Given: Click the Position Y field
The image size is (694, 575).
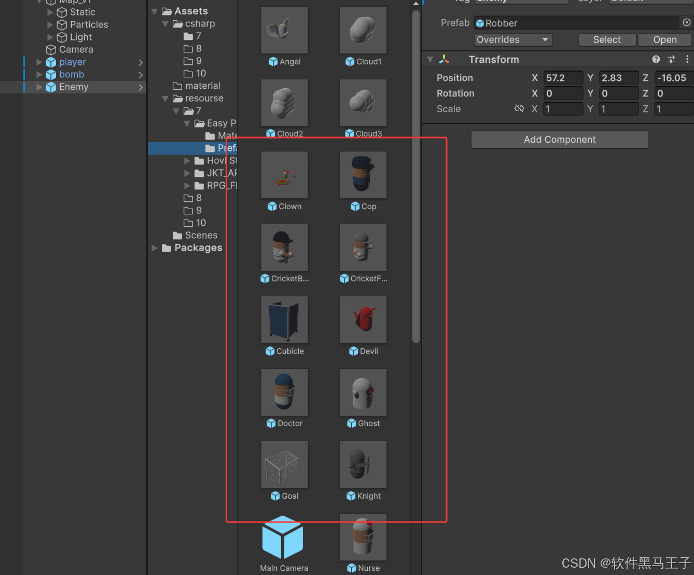Looking at the screenshot, I should point(618,78).
